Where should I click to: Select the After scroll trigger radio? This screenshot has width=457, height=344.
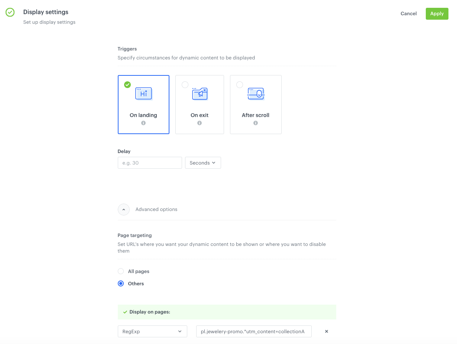click(240, 85)
